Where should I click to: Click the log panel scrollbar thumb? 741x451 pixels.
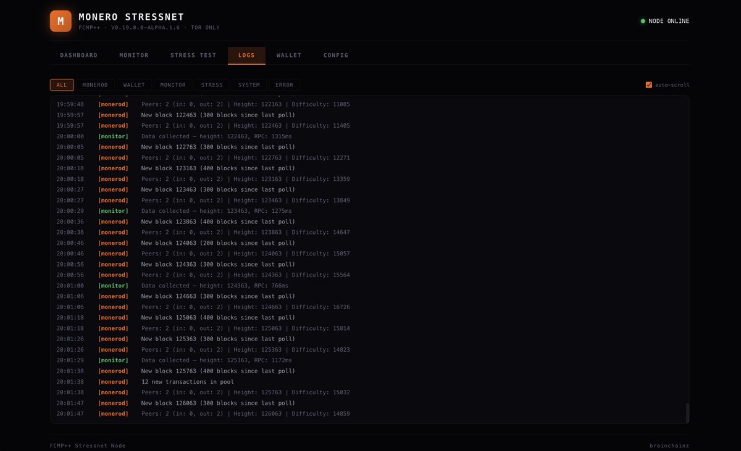[x=687, y=413]
